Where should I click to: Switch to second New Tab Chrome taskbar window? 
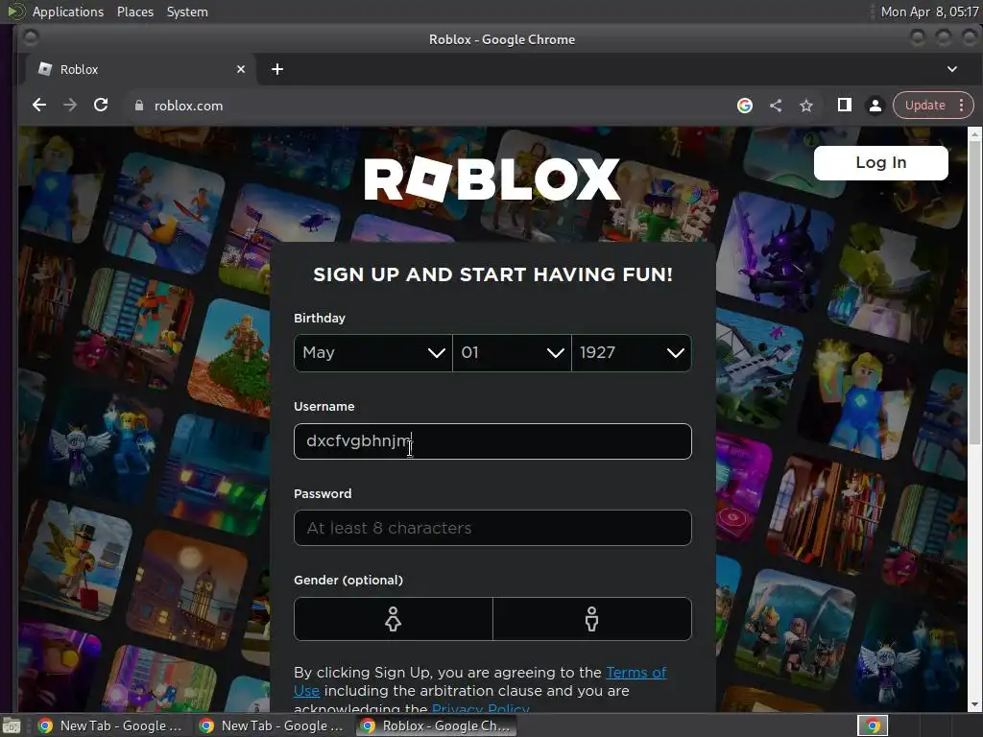click(272, 725)
